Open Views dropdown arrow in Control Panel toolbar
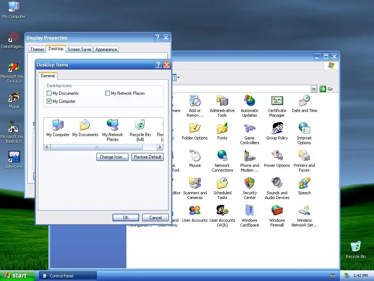374x281 pixels. coord(178,78)
